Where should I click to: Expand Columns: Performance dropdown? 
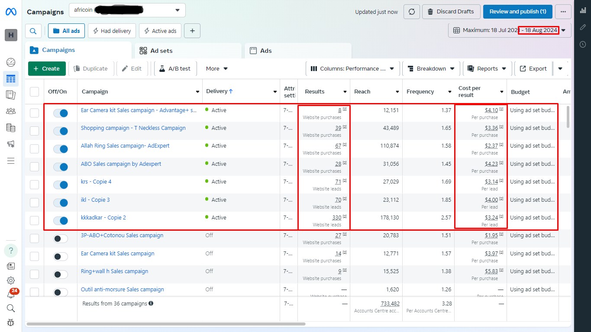coord(352,68)
